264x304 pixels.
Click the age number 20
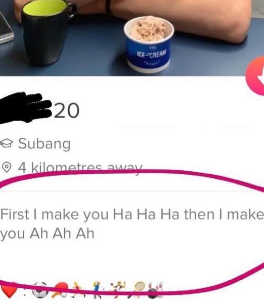pos(67,110)
